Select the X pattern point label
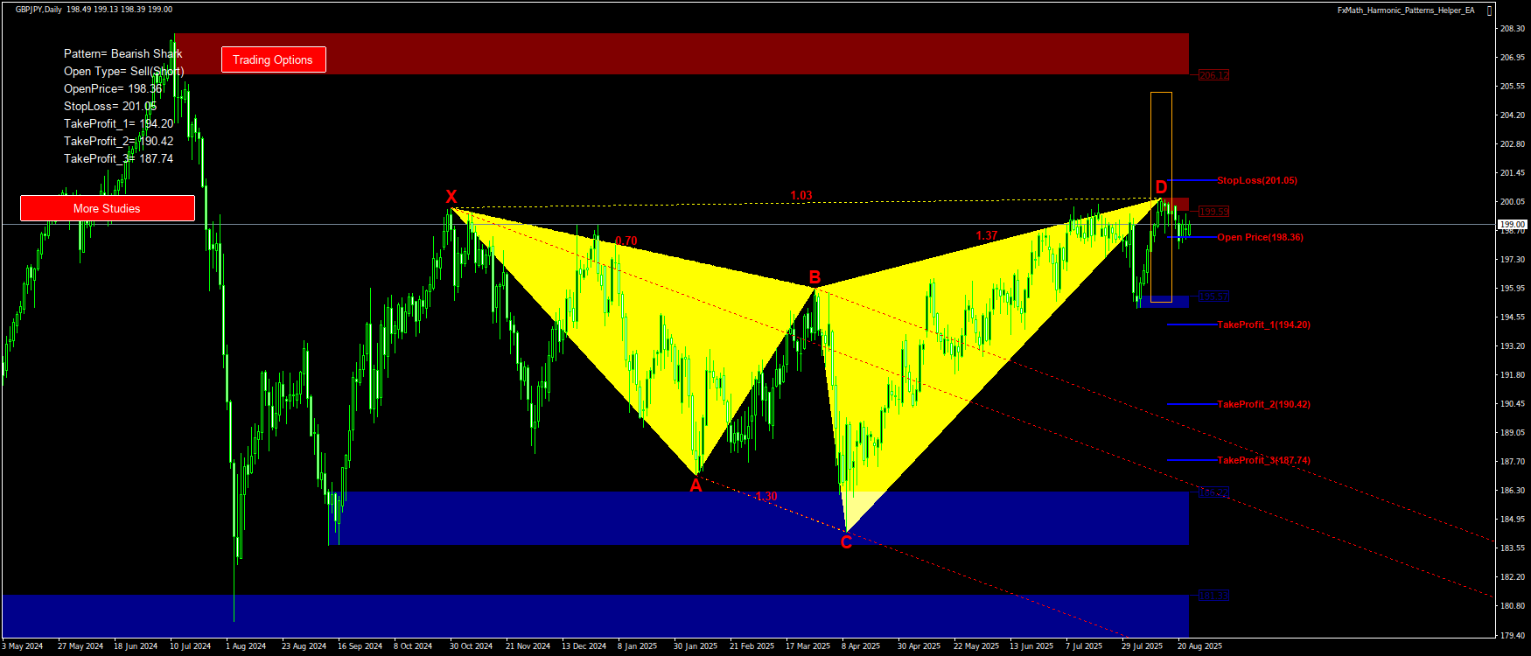Image resolution: width=1531 pixels, height=656 pixels. click(x=451, y=197)
